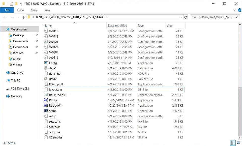Click the folder name in the address bar
Screen dimensions: 242x146
coord(70,17)
